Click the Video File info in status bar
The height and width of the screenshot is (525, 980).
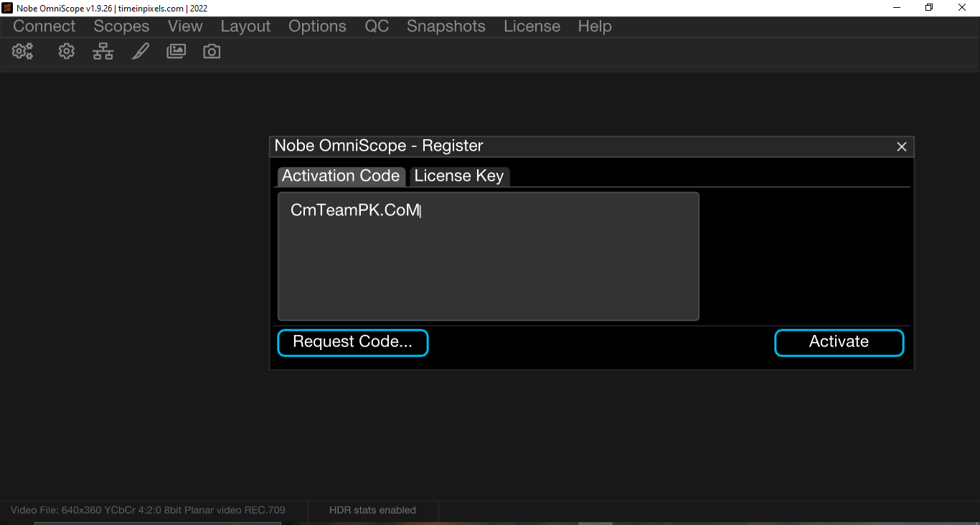pyautogui.click(x=148, y=511)
